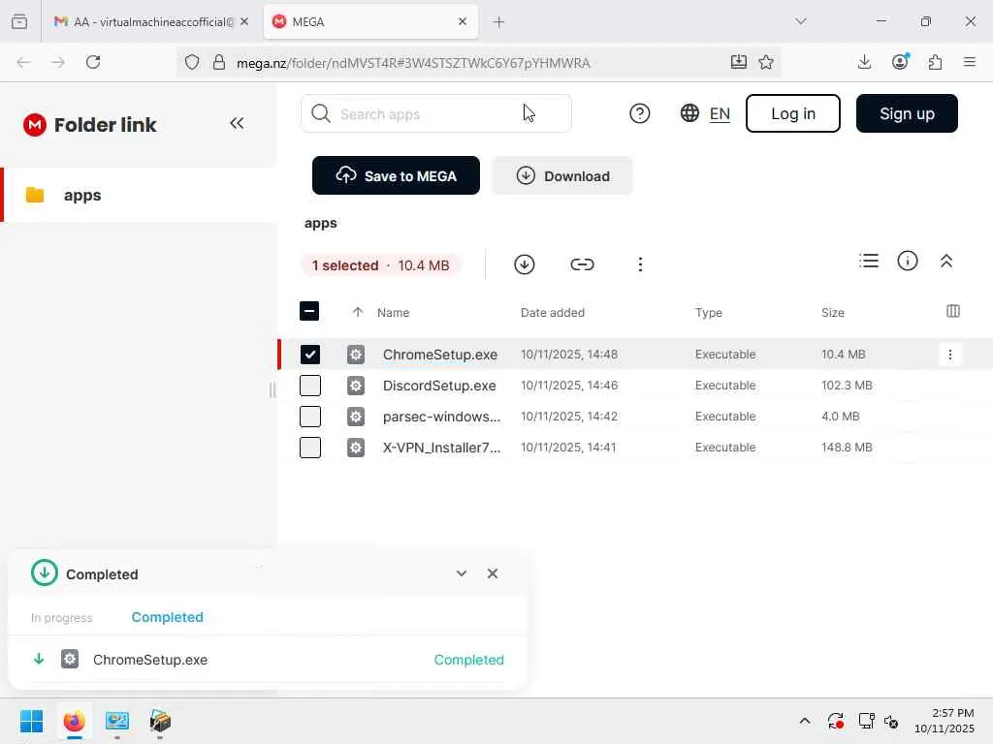Sort files by Date added column
993x744 pixels.
tap(552, 313)
